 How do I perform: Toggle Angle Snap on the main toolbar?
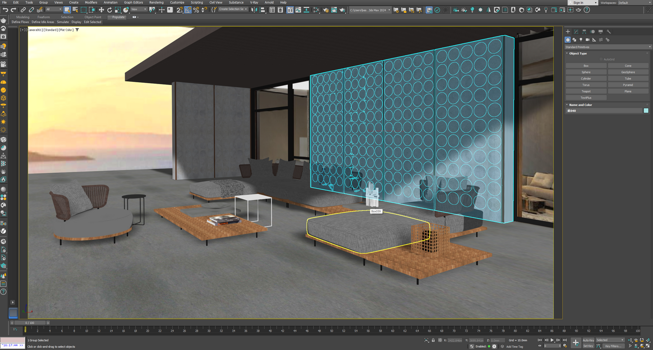pos(188,9)
